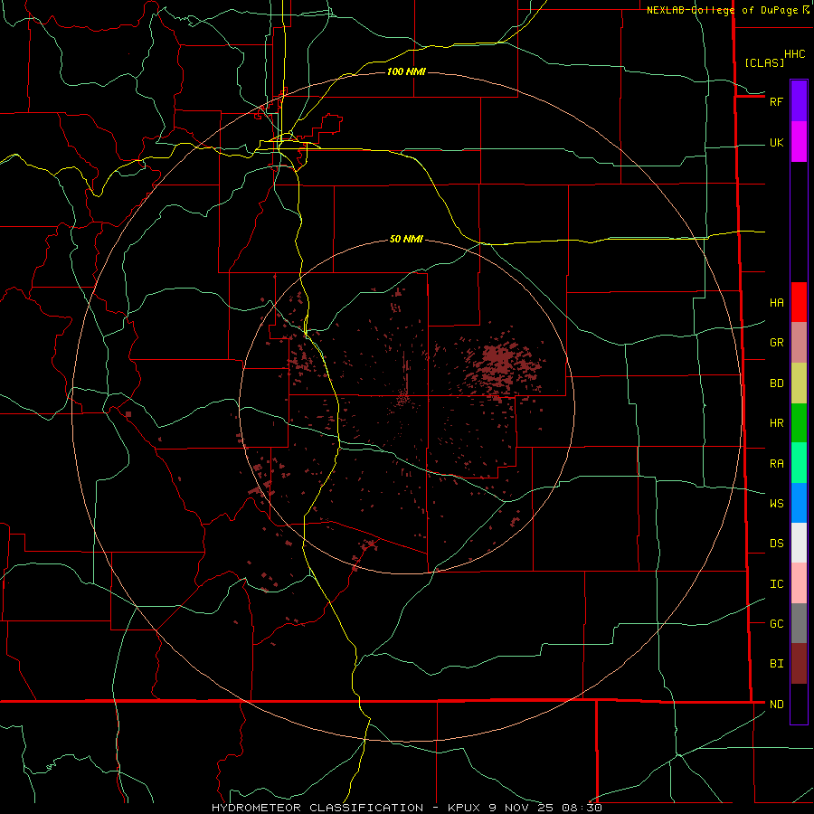The height and width of the screenshot is (814, 814).
Task: Click the gray GC legend swatch
Action: point(799,623)
